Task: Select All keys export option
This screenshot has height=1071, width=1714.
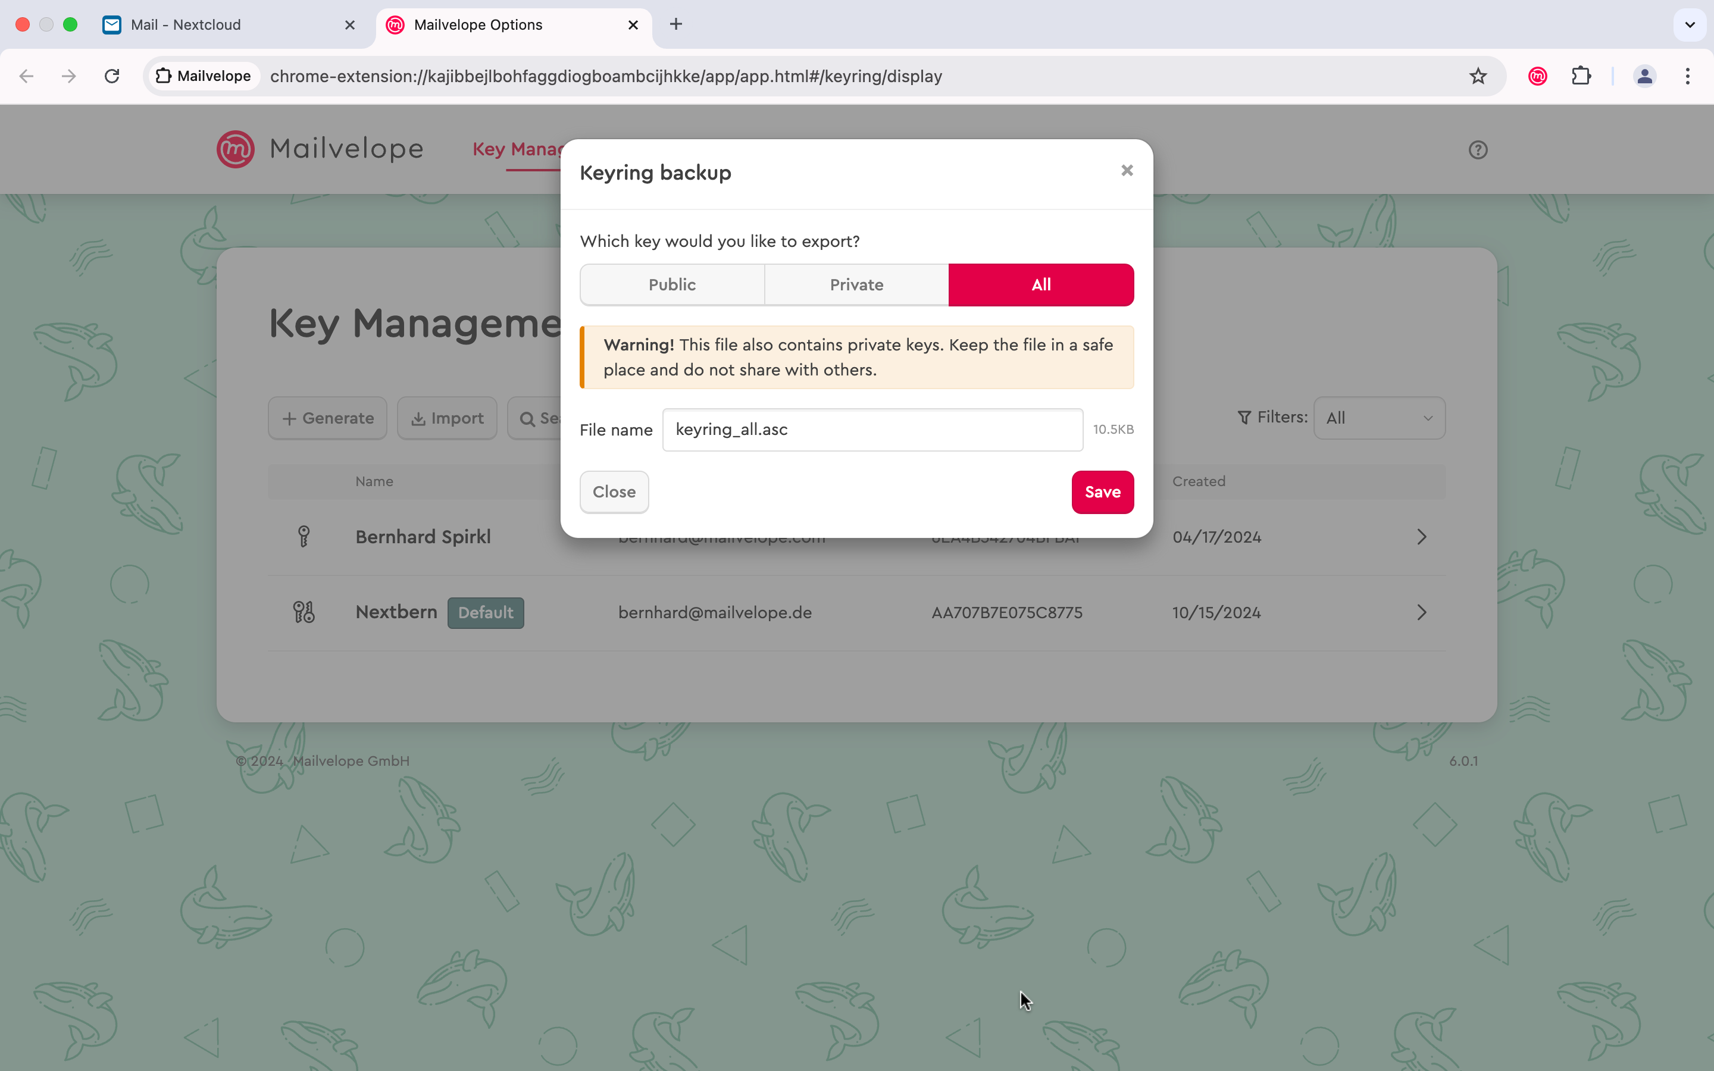Action: coord(1040,285)
